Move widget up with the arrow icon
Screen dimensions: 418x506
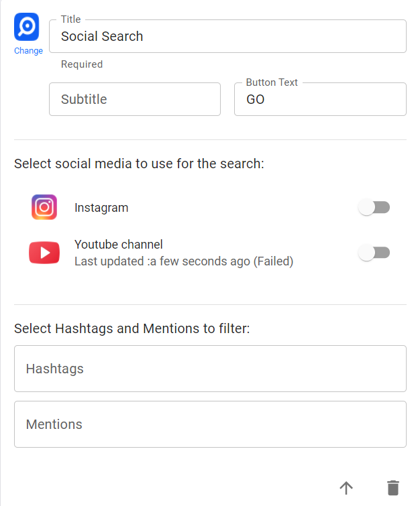tap(346, 488)
